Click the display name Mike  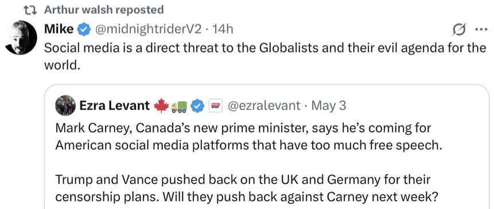pyautogui.click(x=59, y=29)
